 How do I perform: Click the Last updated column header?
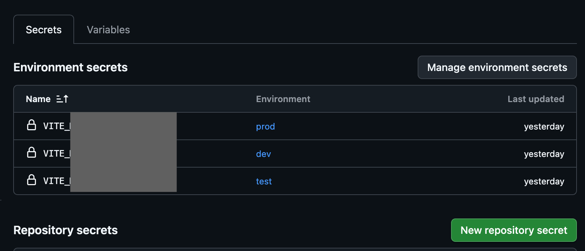(536, 99)
